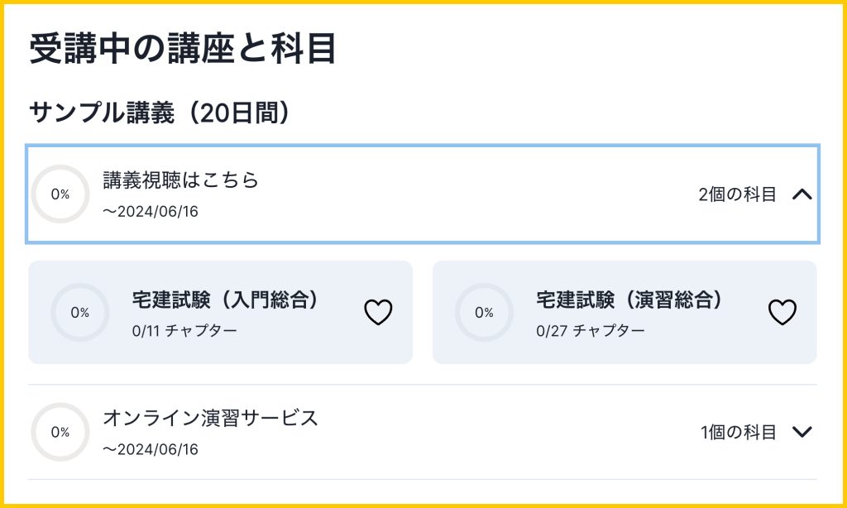The height and width of the screenshot is (508, 847).
Task: Click the 2個の科目 subject count label
Action: point(737,195)
